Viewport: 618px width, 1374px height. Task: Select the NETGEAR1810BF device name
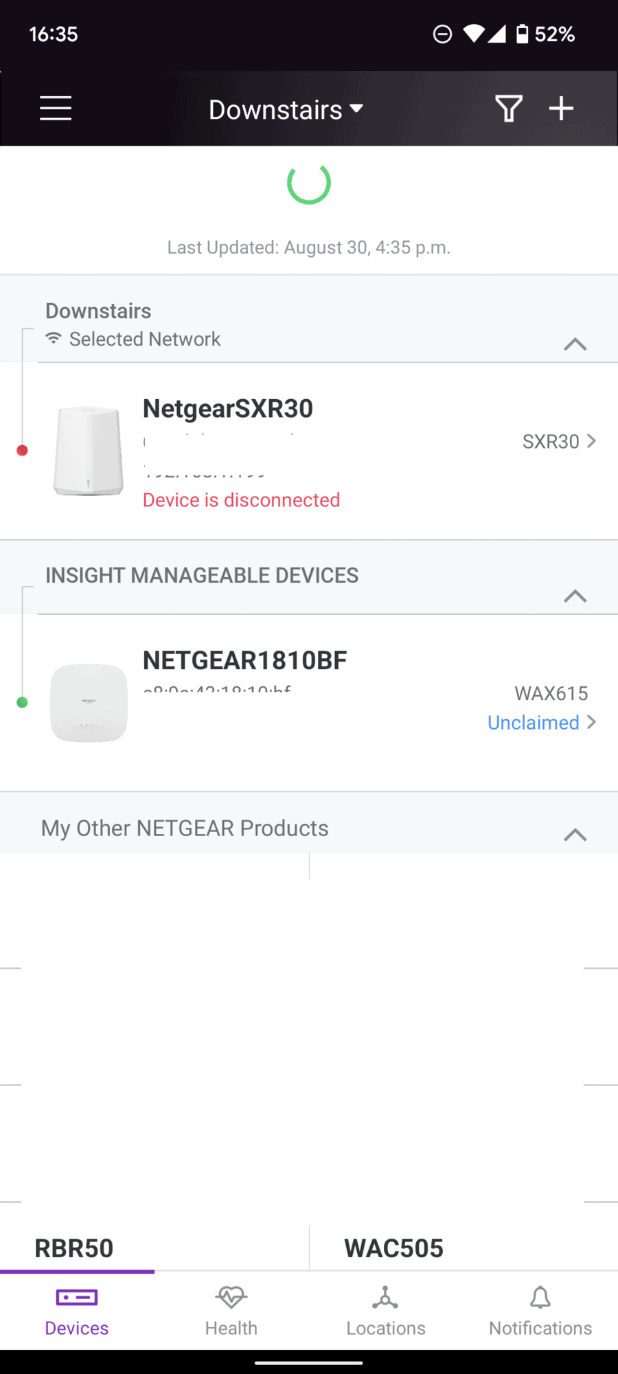(x=244, y=661)
